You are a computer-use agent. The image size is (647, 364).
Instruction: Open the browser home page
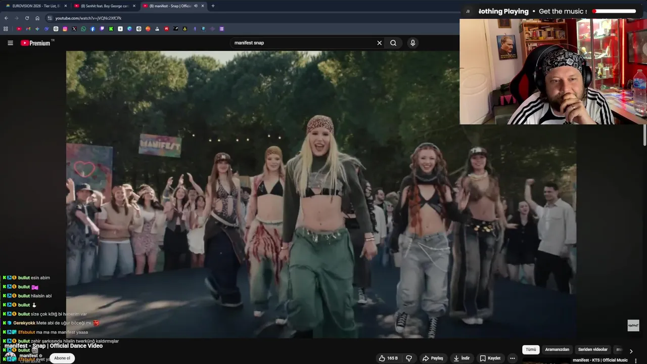pos(37,18)
